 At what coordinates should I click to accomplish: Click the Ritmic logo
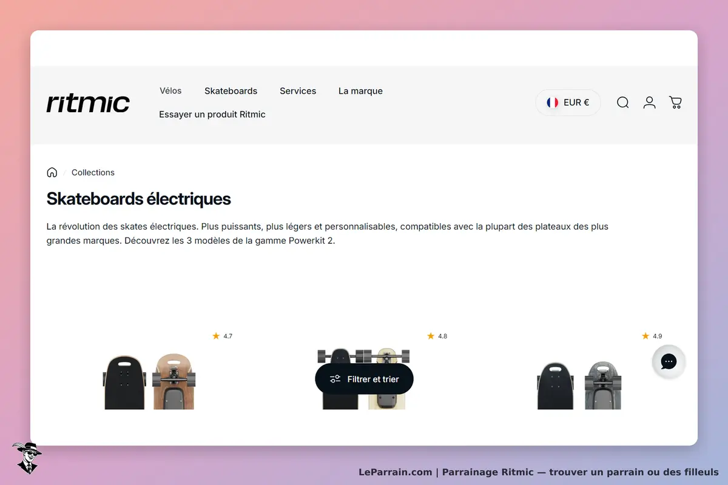[88, 103]
